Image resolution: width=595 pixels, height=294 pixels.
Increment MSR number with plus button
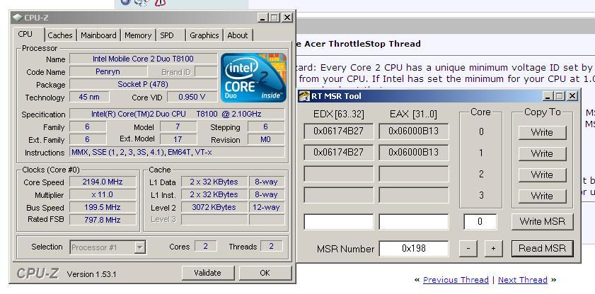(493, 249)
